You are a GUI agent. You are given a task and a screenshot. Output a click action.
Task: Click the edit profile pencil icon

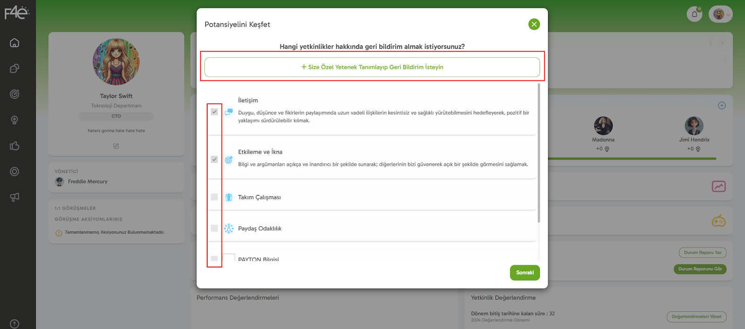[x=116, y=146]
